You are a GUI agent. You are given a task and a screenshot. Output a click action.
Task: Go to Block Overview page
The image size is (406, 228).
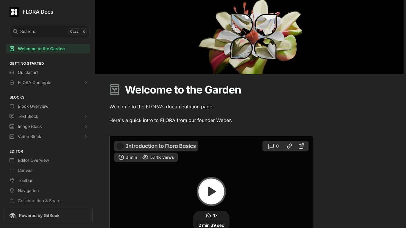48,106
